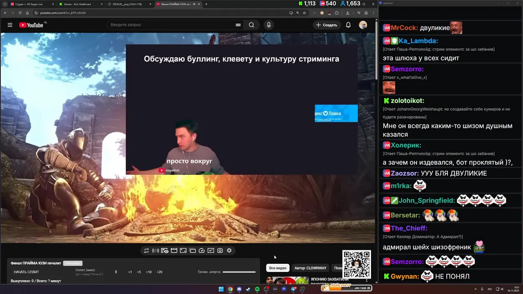
Task: Open the Windows Start button
Action: coord(221,289)
